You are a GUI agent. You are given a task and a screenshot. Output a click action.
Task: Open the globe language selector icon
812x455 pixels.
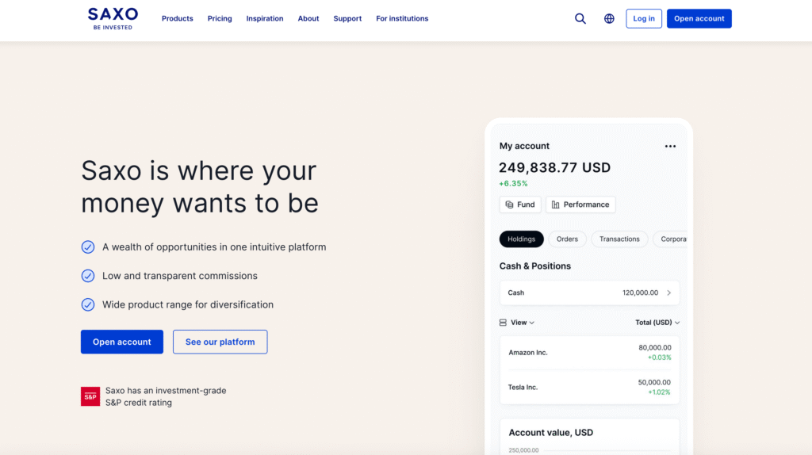coord(609,19)
